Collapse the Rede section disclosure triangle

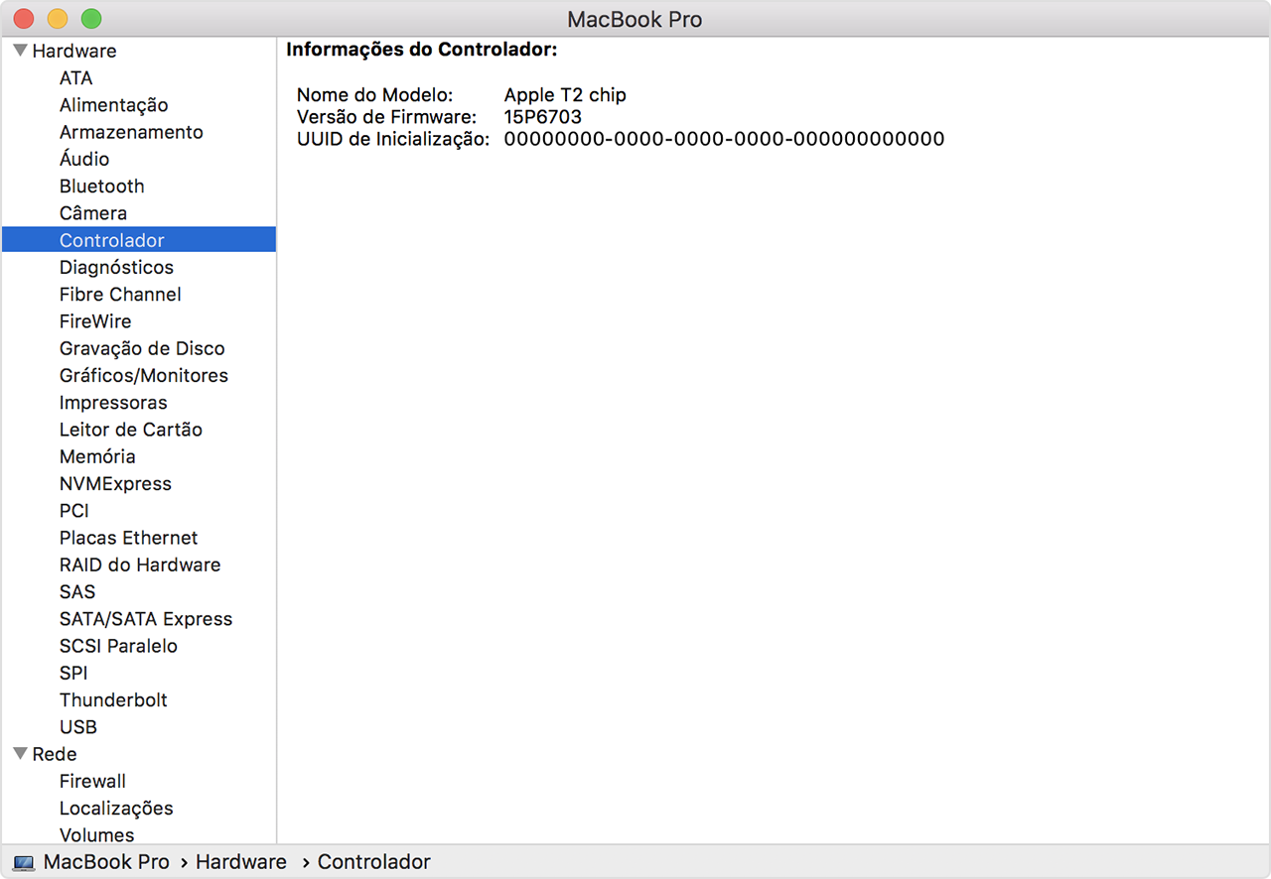coord(20,754)
